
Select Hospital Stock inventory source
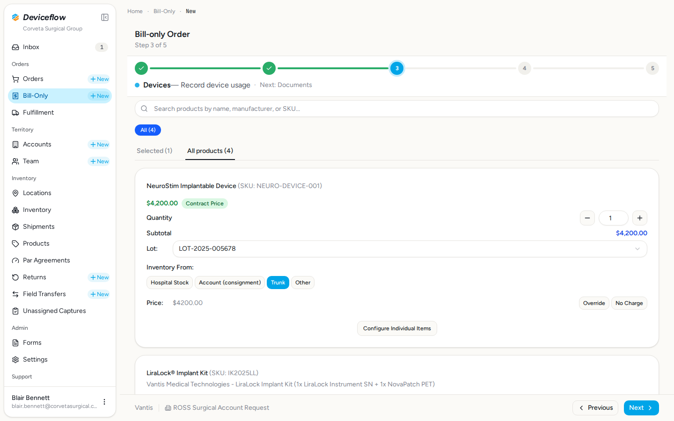pyautogui.click(x=169, y=283)
